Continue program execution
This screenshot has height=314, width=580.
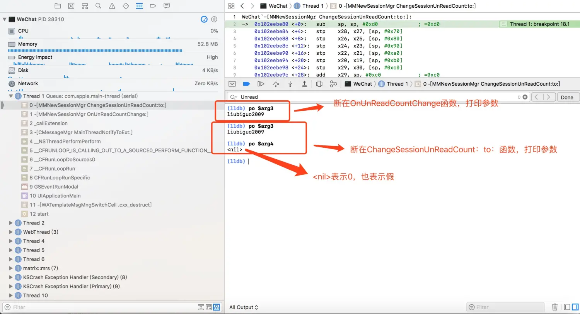tap(261, 84)
